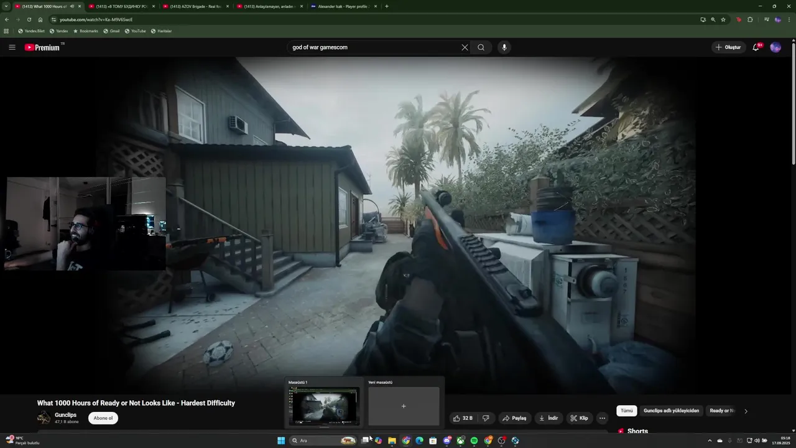Open the weather widget showing 16°C
Screen dimensions: 796x448
coord(22,441)
